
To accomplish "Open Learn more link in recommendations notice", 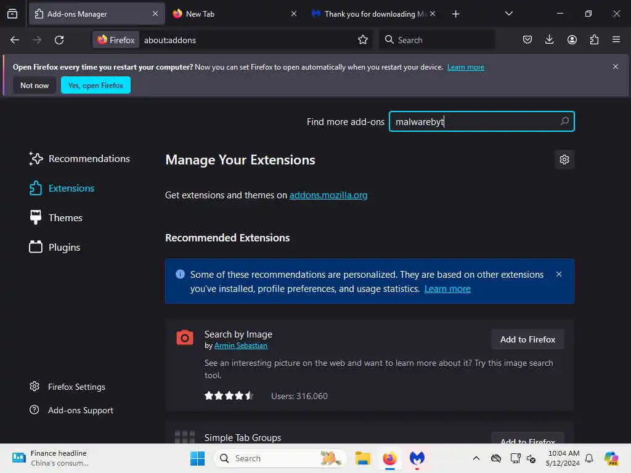I will [447, 289].
